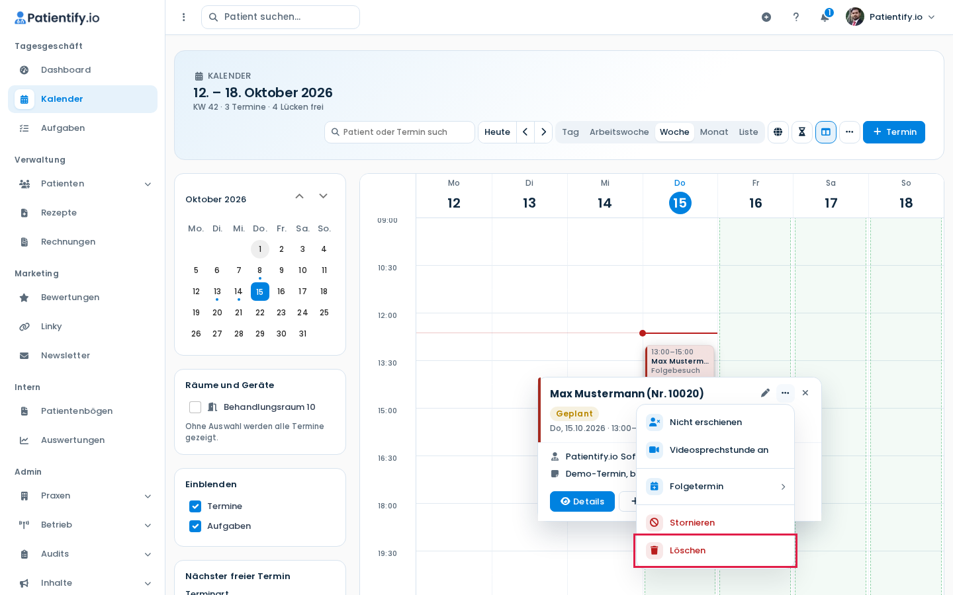Uncheck the Termine checkbox

(x=195, y=506)
